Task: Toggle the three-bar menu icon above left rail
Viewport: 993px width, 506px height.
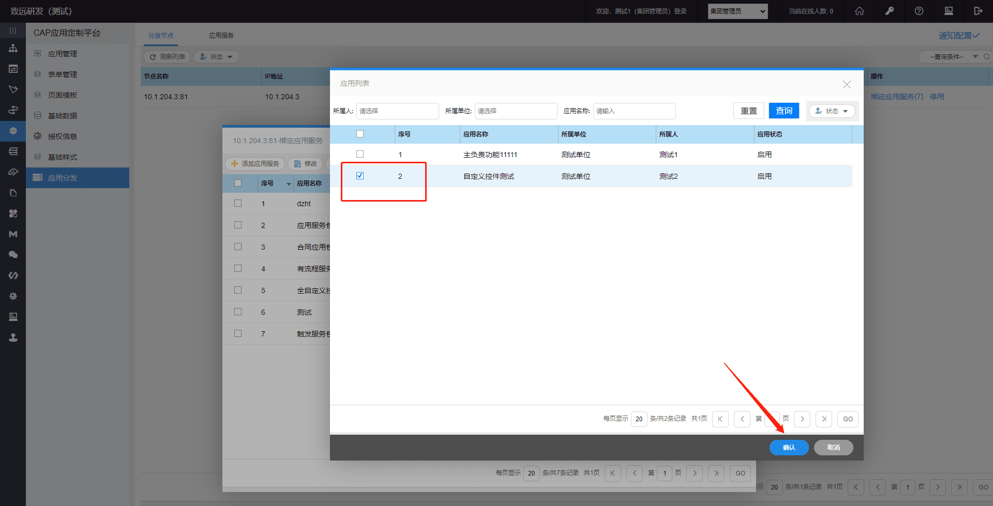Action: click(x=13, y=30)
